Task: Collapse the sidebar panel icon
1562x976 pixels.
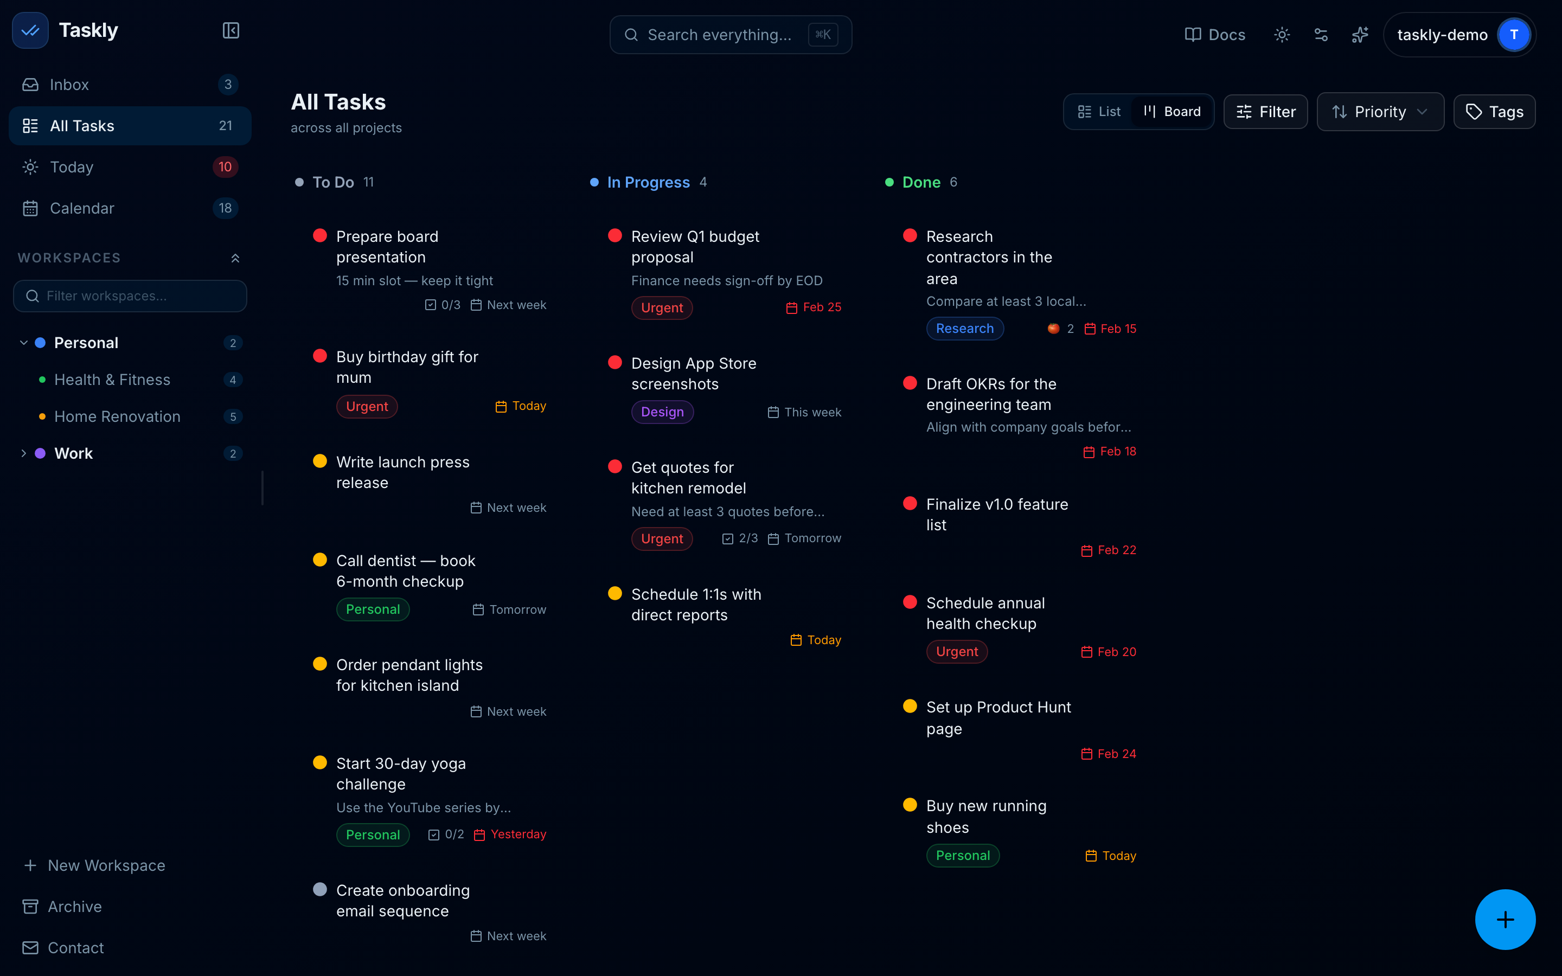Action: click(x=231, y=30)
